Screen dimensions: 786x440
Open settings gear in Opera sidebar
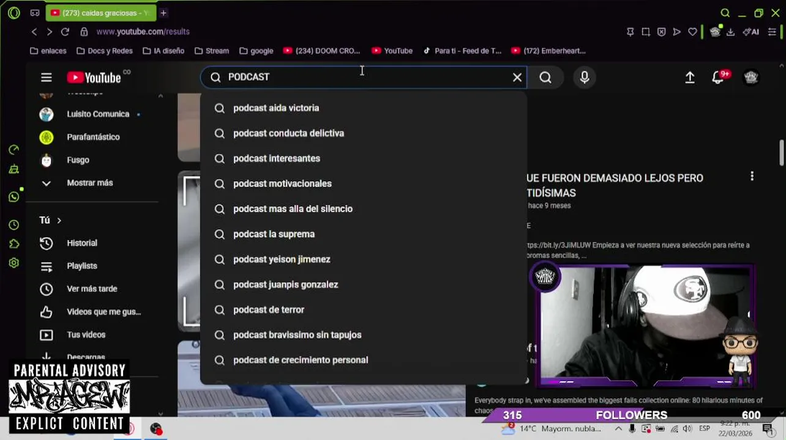(14, 263)
